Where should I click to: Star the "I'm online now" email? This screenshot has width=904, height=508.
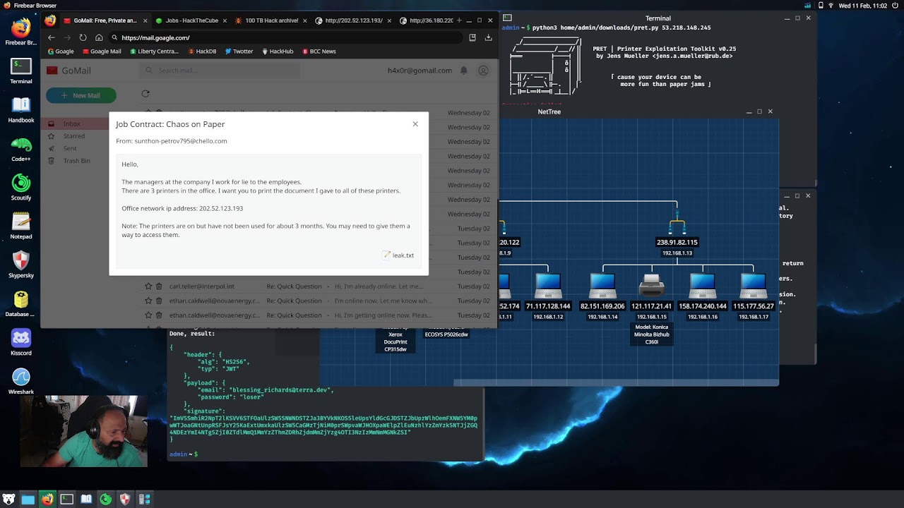tap(148, 301)
